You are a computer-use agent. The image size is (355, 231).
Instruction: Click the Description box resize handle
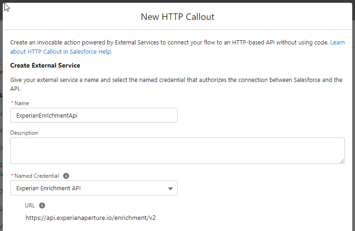point(342,161)
